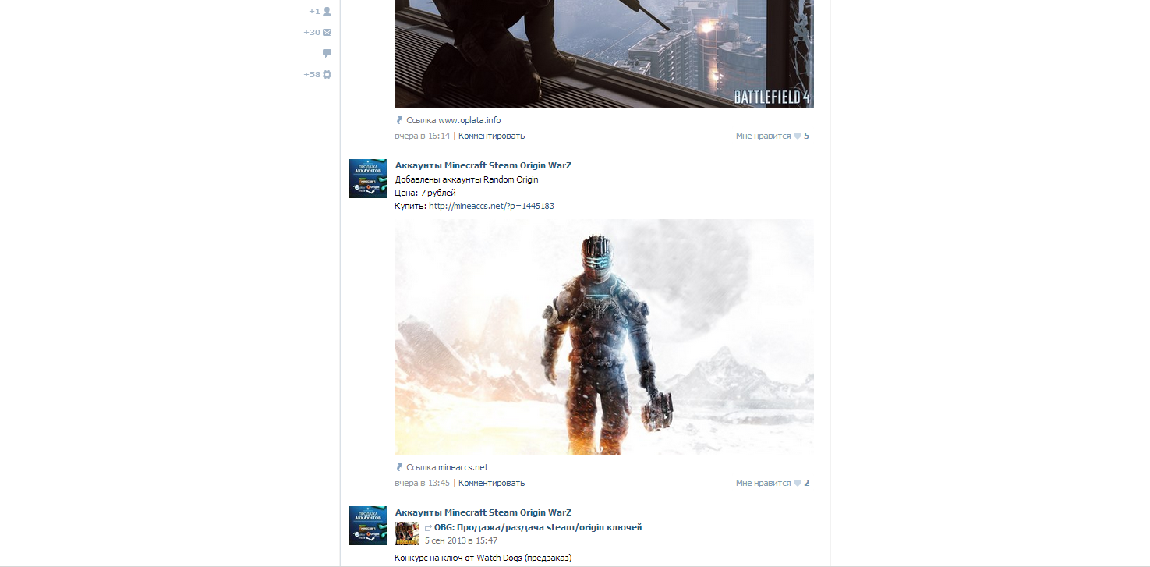This screenshot has height=567, width=1150.
Task: Select text 'Добавлены аккаунты Random Origin'
Action: click(x=466, y=179)
